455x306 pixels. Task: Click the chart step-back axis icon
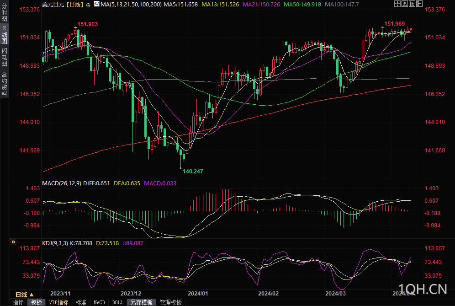click(405, 4)
